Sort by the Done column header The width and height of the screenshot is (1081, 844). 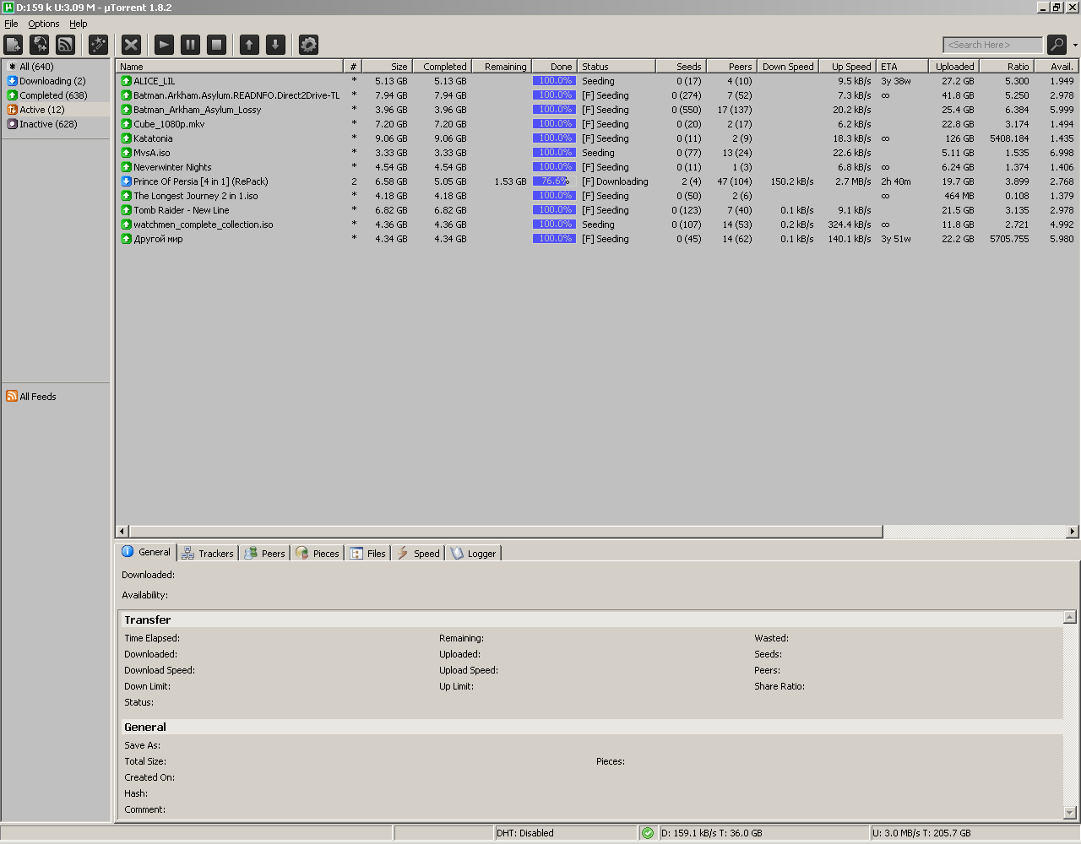553,67
